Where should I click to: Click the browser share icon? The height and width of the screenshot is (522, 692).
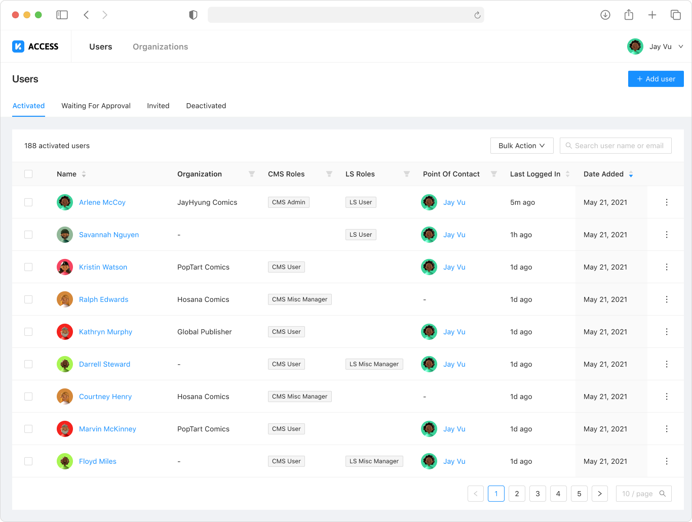pos(629,15)
